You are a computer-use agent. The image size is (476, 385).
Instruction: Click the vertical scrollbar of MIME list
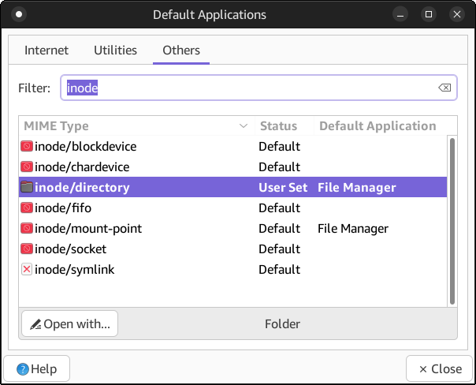click(x=452, y=221)
